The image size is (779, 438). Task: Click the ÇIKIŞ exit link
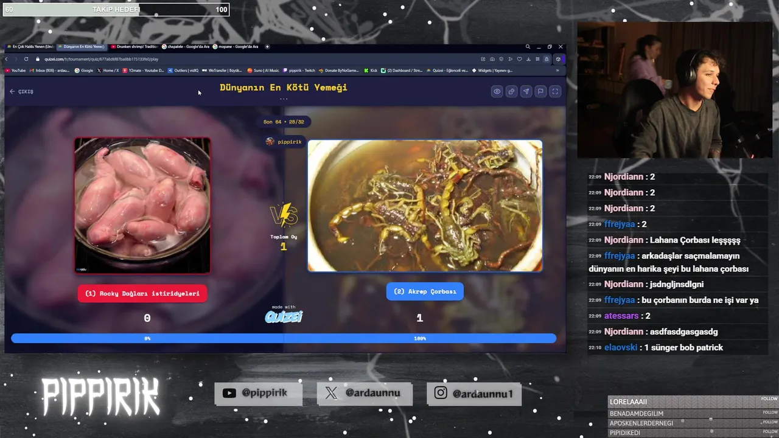click(21, 91)
